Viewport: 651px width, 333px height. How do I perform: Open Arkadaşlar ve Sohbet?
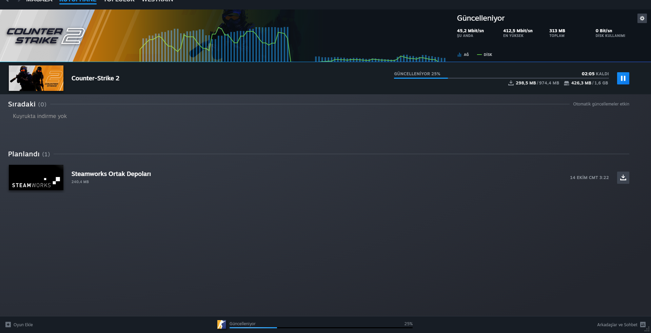click(x=621, y=325)
